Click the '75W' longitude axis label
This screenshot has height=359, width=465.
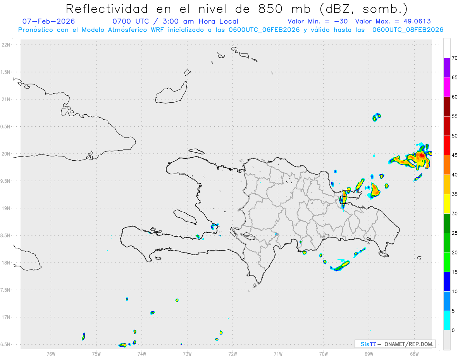click(x=96, y=353)
